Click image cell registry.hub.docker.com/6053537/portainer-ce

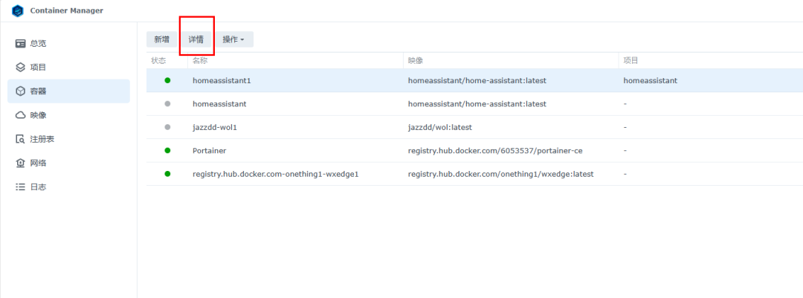tap(495, 151)
